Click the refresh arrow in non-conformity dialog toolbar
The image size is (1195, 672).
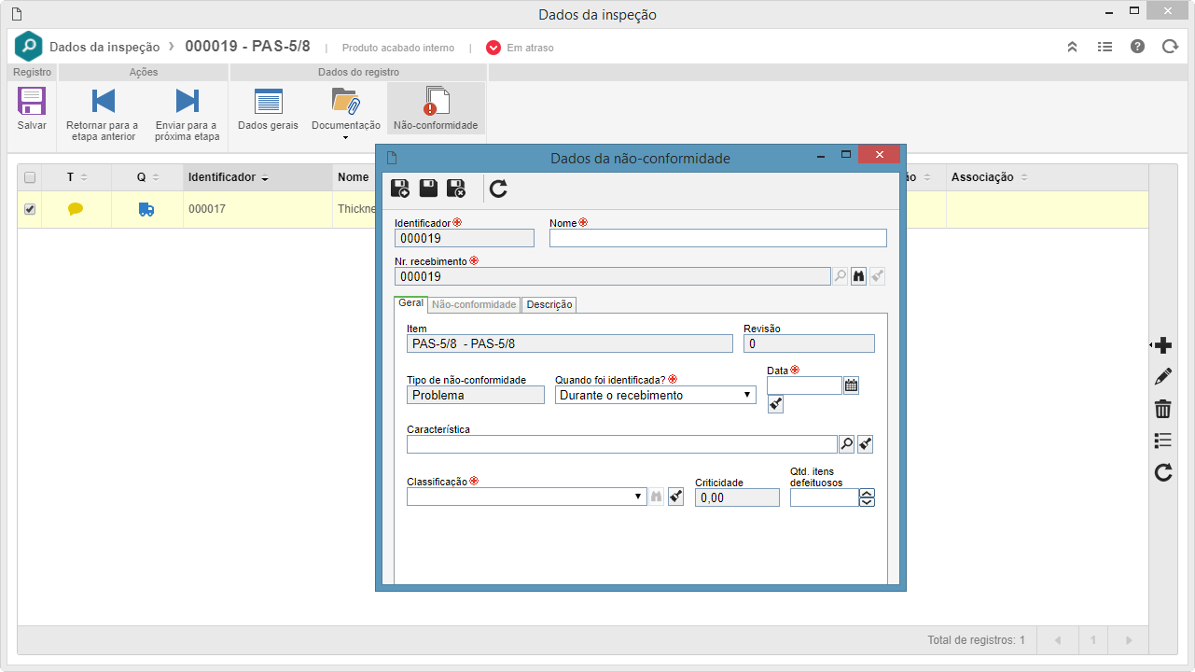pyautogui.click(x=498, y=189)
